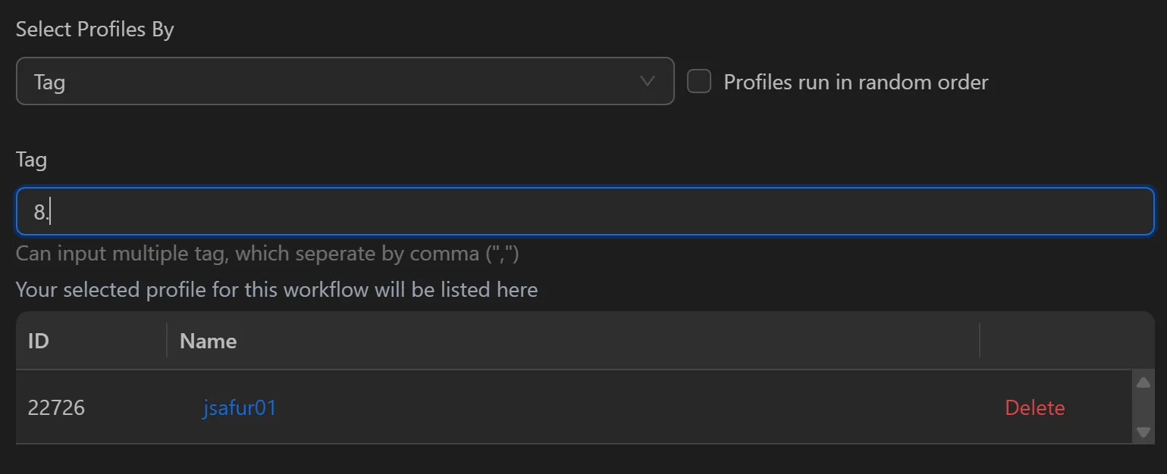This screenshot has width=1167, height=474.
Task: Click the scrollbar down arrow
Action: (1143, 433)
